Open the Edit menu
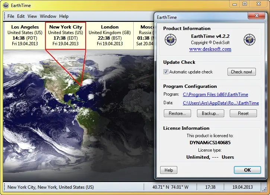The image size is (270, 195). [21, 16]
